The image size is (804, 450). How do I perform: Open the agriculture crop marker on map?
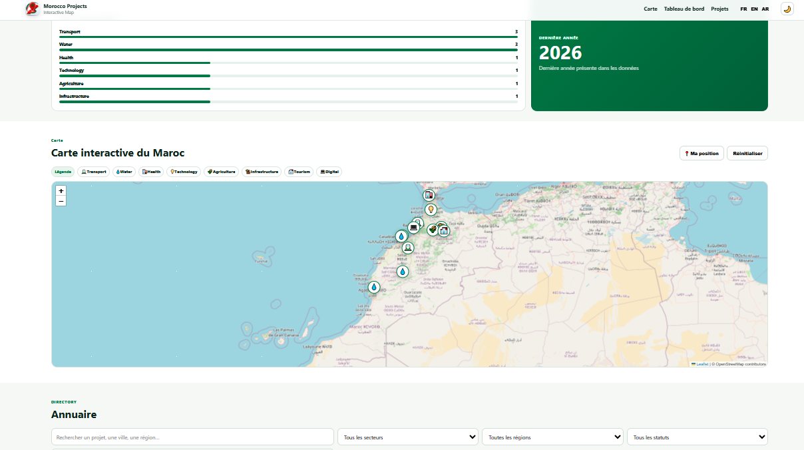[x=433, y=230]
